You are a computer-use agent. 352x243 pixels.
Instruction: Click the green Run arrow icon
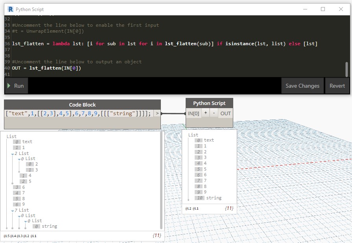tap(9, 85)
